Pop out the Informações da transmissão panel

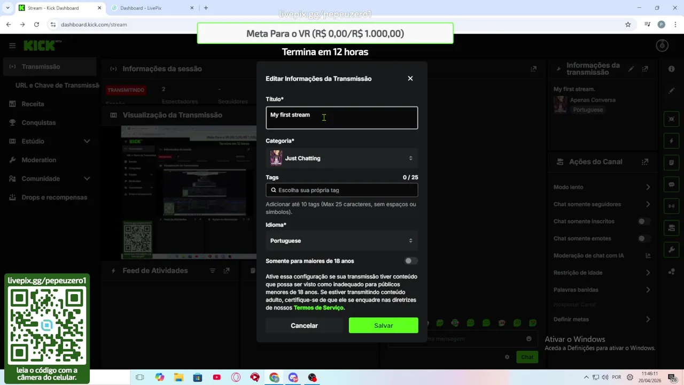pyautogui.click(x=645, y=69)
